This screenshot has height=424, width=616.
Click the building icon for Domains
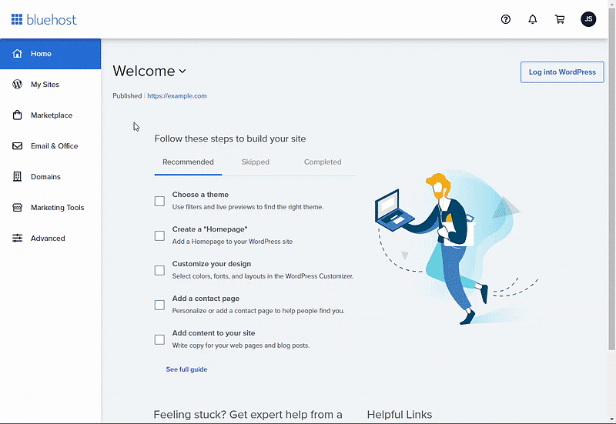click(x=17, y=177)
